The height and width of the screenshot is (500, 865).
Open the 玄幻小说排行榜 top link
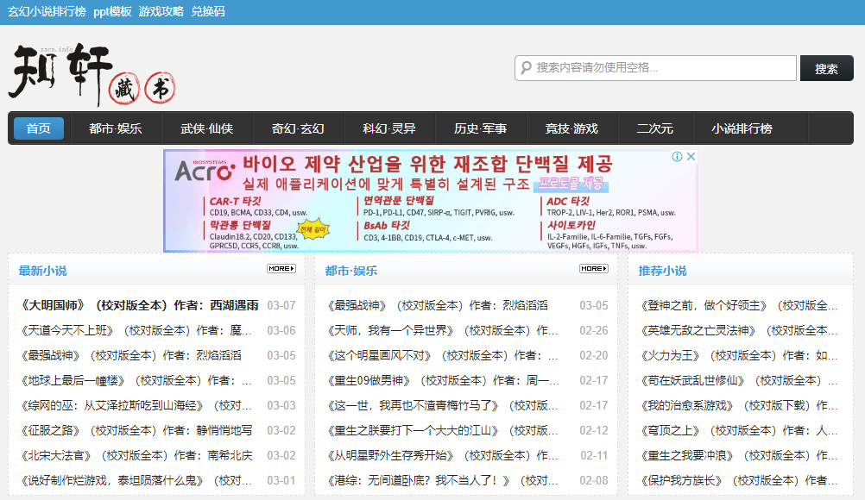(47, 11)
